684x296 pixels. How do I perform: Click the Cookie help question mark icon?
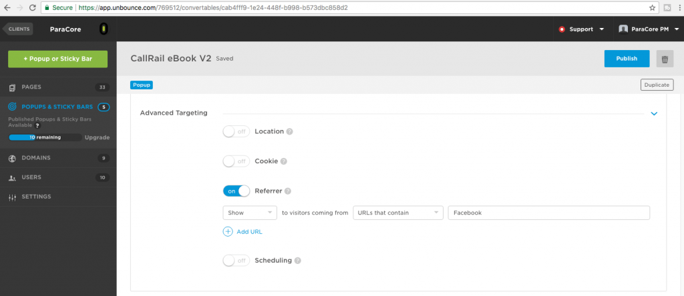point(283,161)
